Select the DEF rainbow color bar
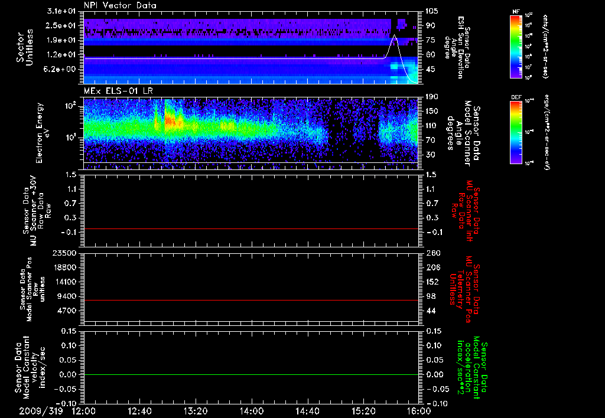Image resolution: width=605 pixels, height=418 pixels. tap(516, 132)
